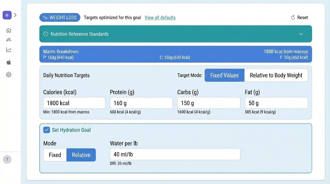This screenshot has height=184, width=330.
Task: Select Relative hydration mode
Action: (81, 155)
